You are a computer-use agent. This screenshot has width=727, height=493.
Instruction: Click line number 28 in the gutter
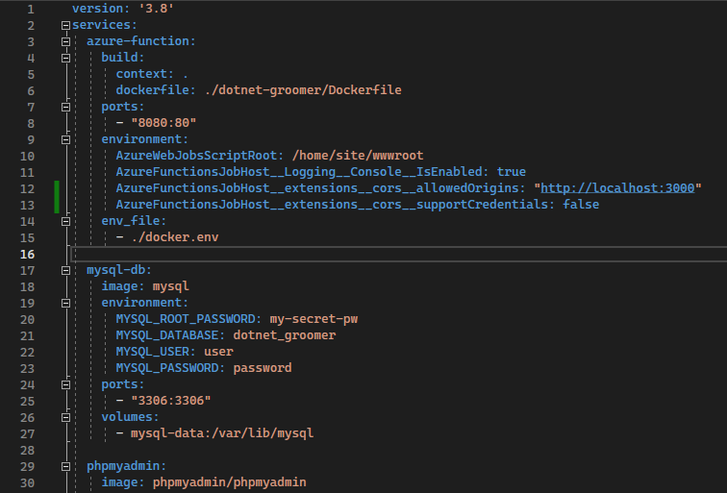[x=27, y=451]
